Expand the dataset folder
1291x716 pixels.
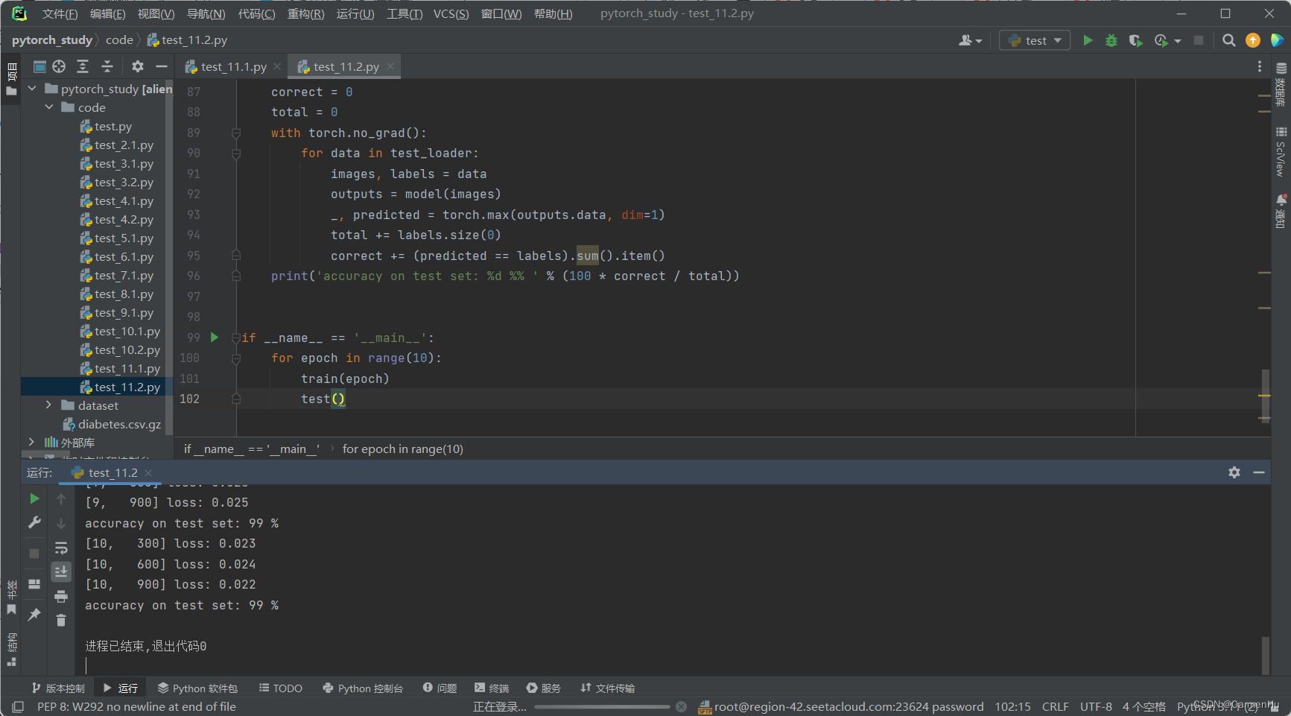[49, 405]
